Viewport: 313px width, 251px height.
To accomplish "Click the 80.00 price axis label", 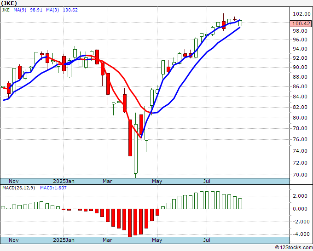I will (x=300, y=118).
